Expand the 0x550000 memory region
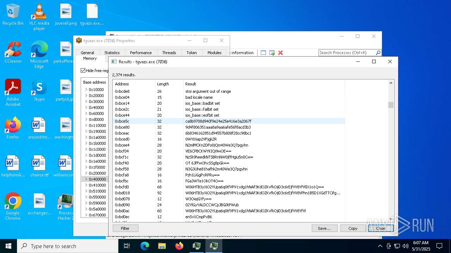 click(x=86, y=197)
